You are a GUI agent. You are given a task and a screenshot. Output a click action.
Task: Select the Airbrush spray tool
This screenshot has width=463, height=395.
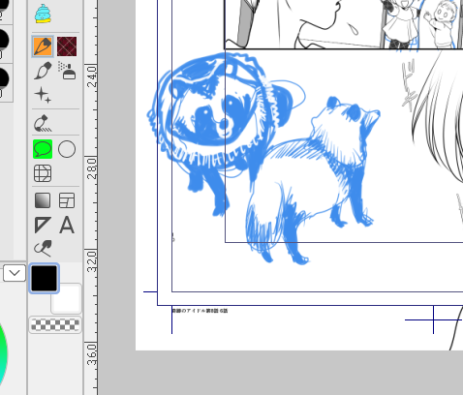[x=67, y=71]
